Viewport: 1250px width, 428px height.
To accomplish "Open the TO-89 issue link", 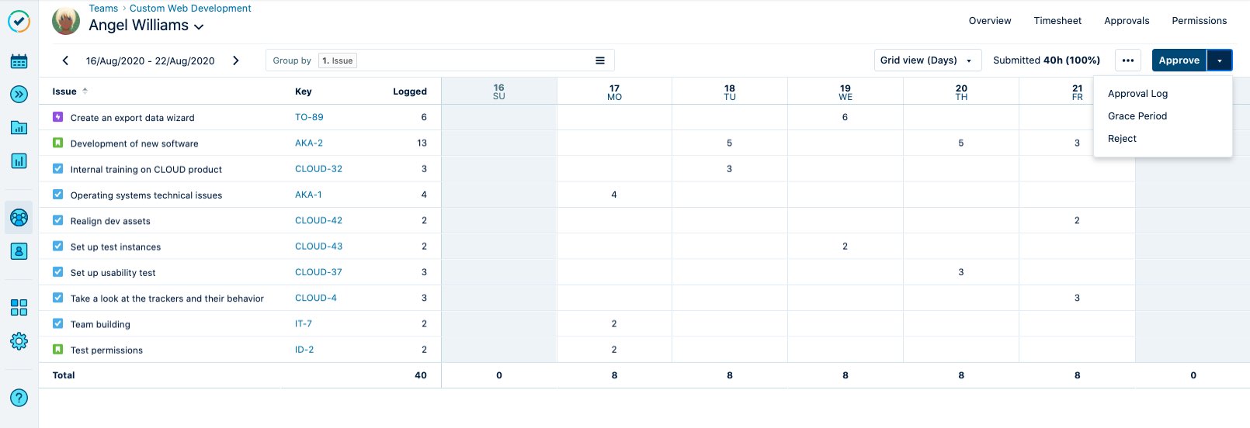I will 309,117.
